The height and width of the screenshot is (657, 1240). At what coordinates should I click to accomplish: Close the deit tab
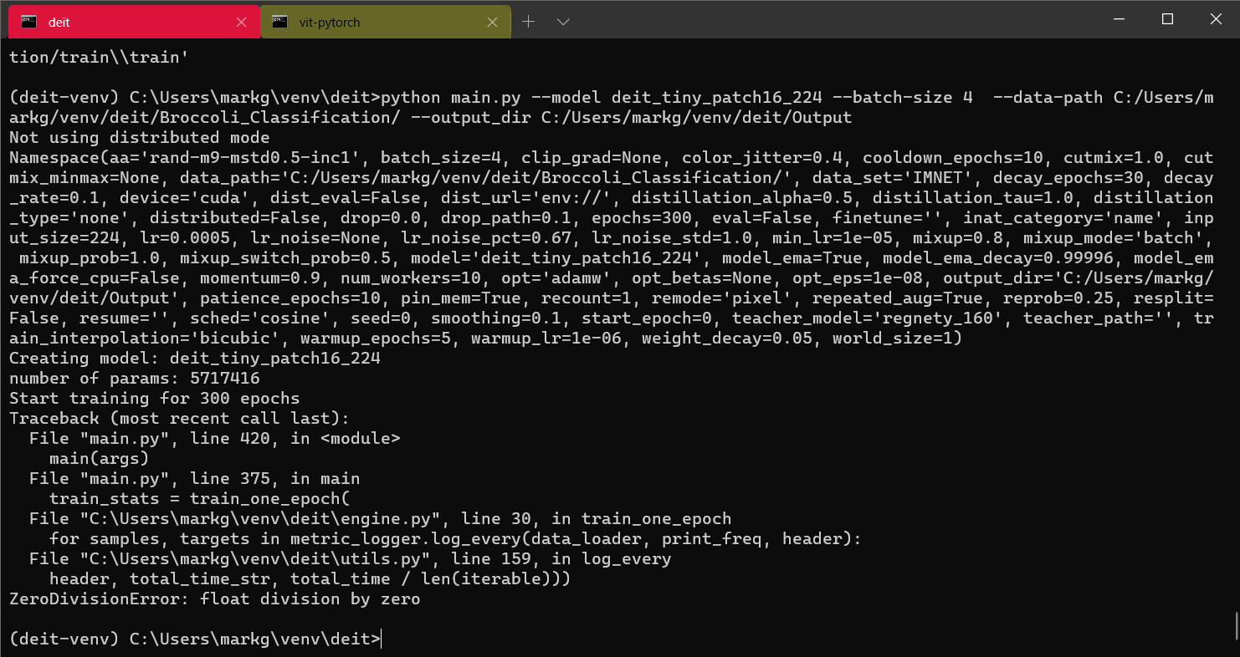(x=243, y=23)
